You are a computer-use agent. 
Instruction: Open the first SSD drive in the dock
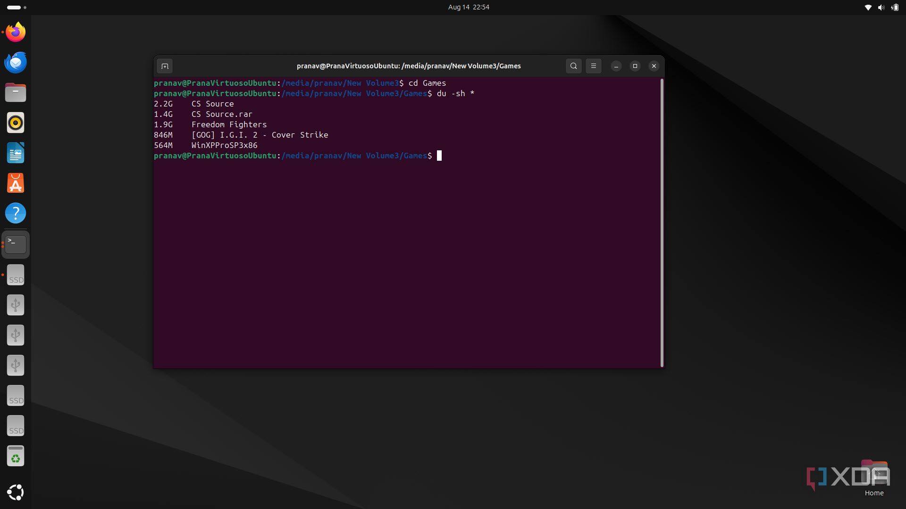(16, 275)
